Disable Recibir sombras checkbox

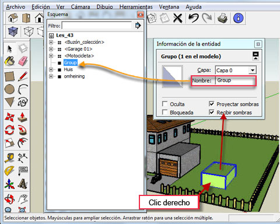(x=212, y=112)
